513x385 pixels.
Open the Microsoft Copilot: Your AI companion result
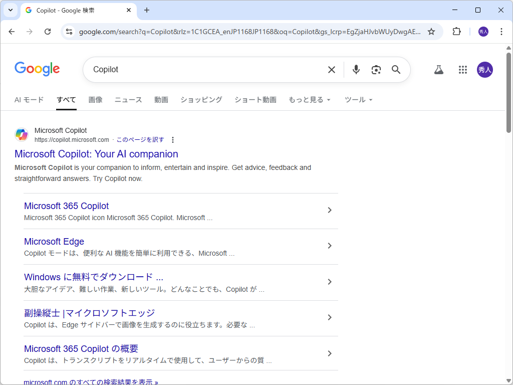coord(96,154)
